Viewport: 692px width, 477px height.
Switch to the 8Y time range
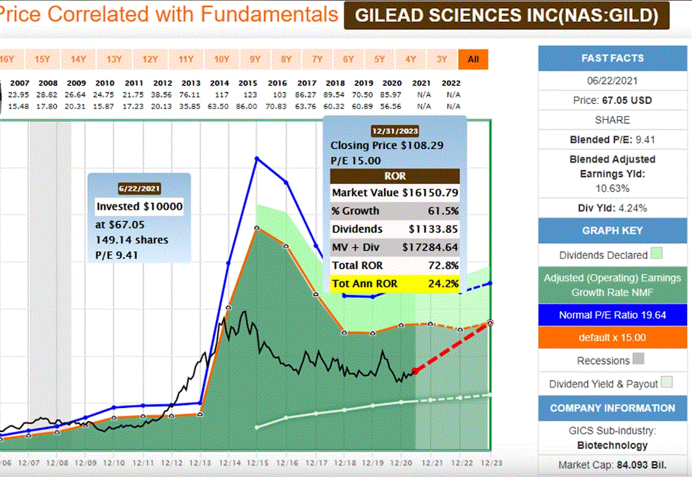[x=286, y=59]
